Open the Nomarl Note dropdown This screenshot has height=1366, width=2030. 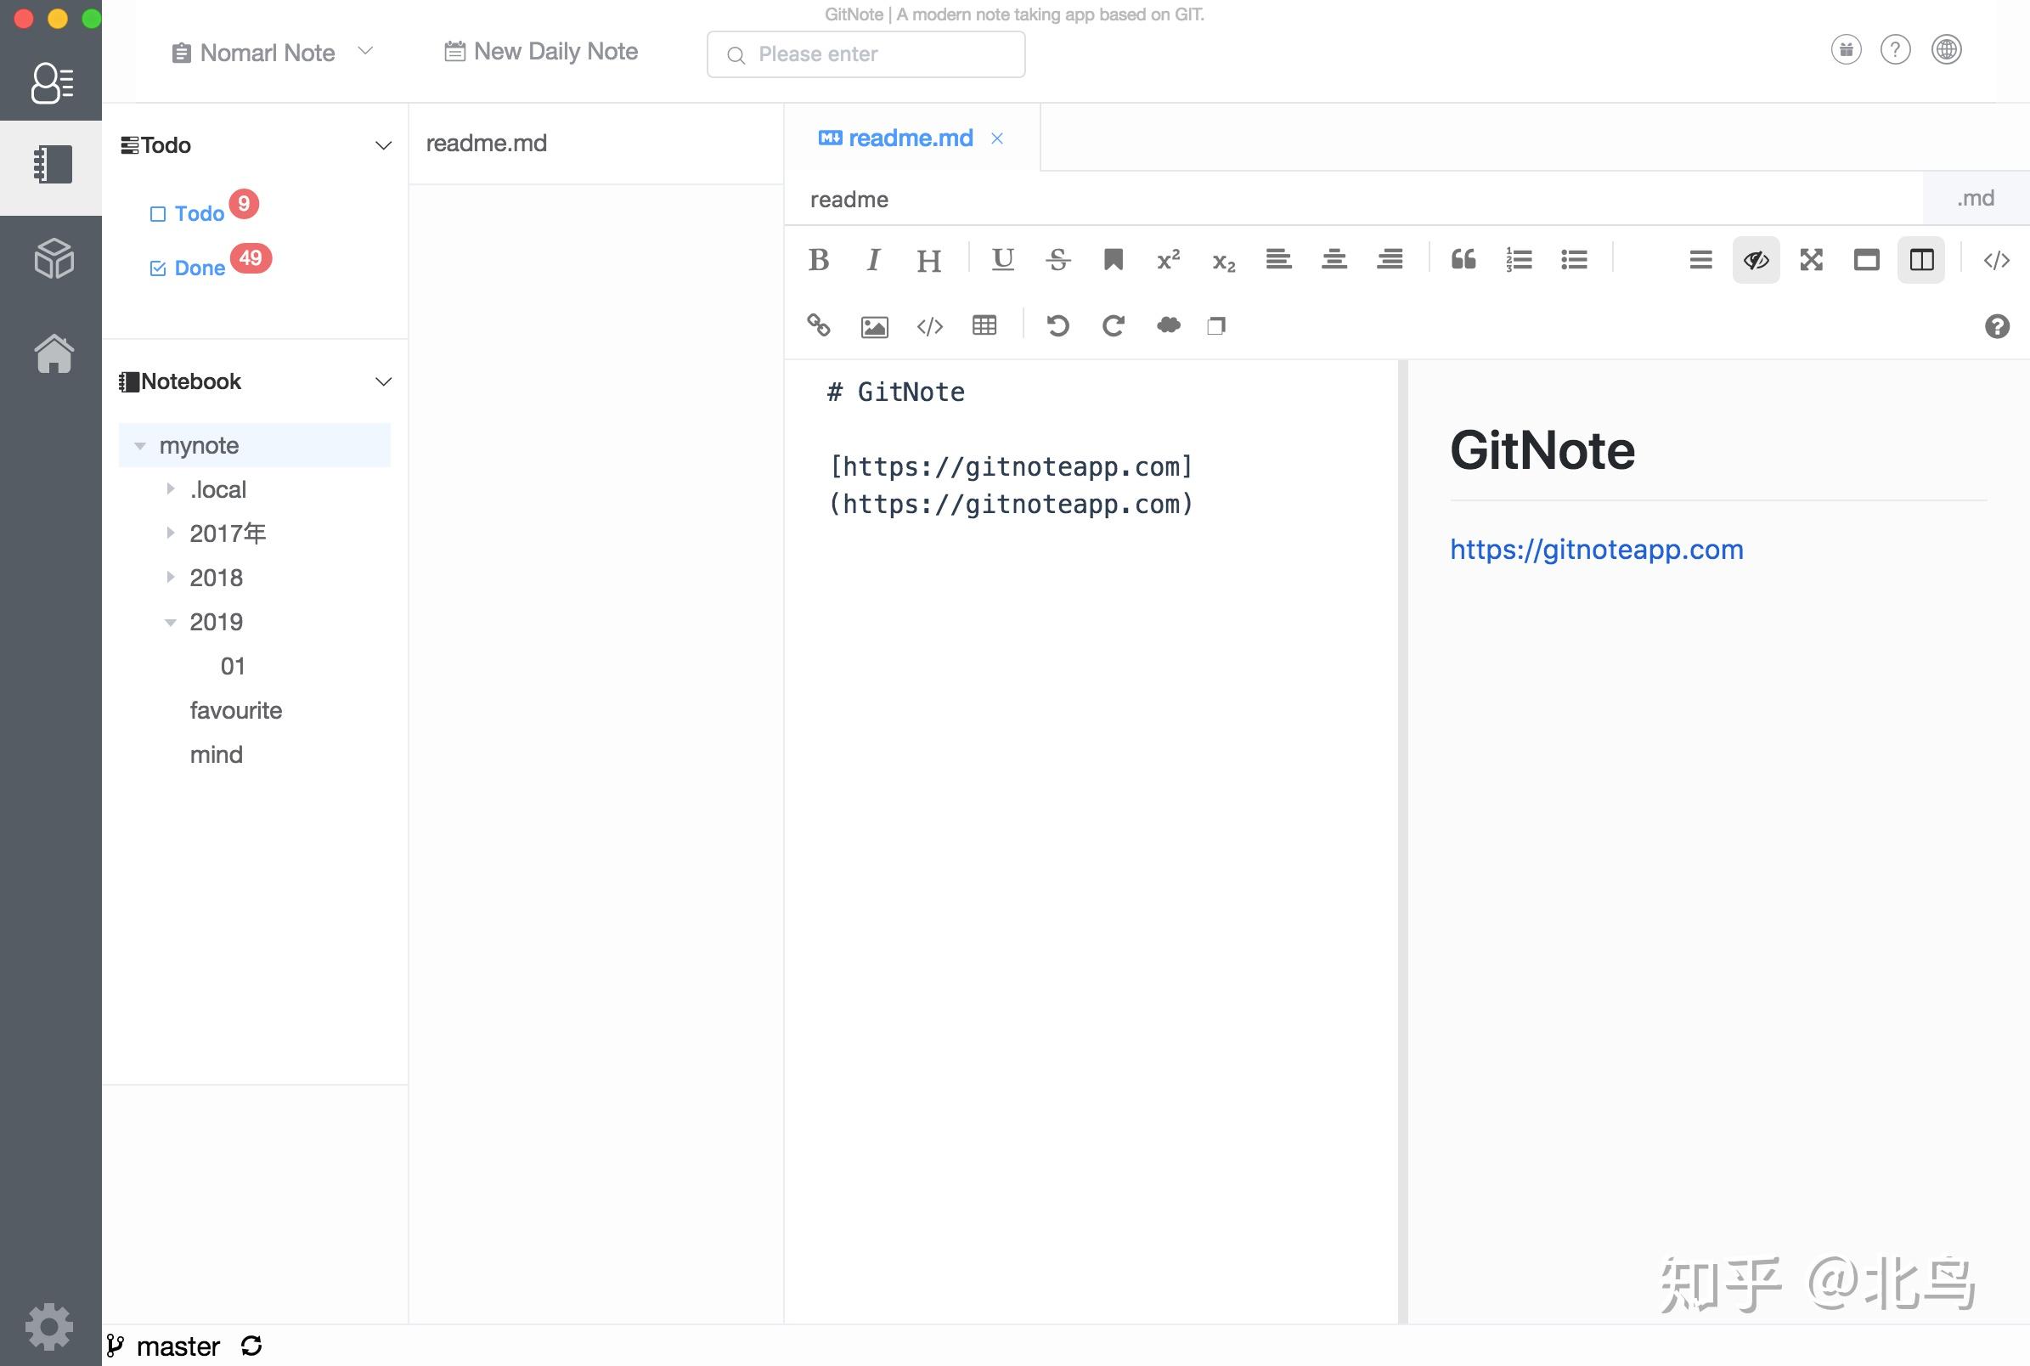(366, 52)
